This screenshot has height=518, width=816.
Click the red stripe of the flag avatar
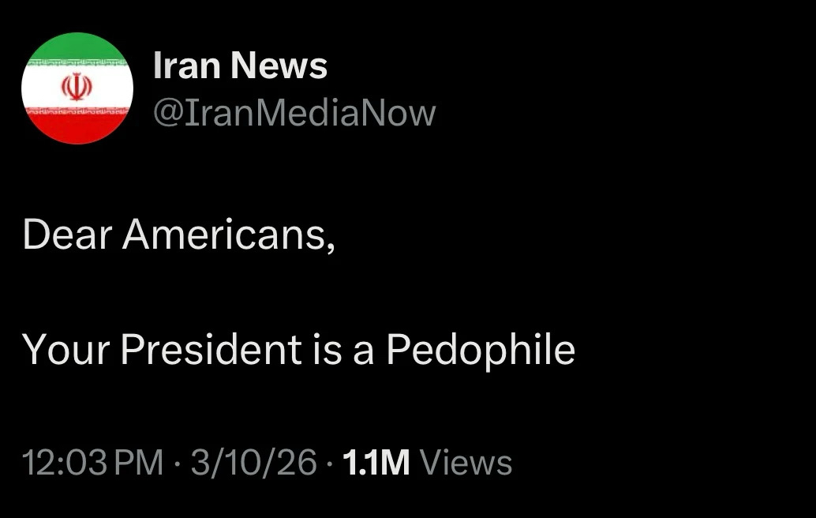tap(77, 128)
